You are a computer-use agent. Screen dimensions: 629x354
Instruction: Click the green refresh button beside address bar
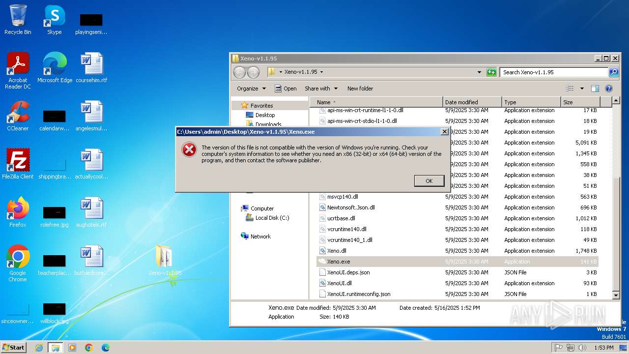(x=491, y=72)
